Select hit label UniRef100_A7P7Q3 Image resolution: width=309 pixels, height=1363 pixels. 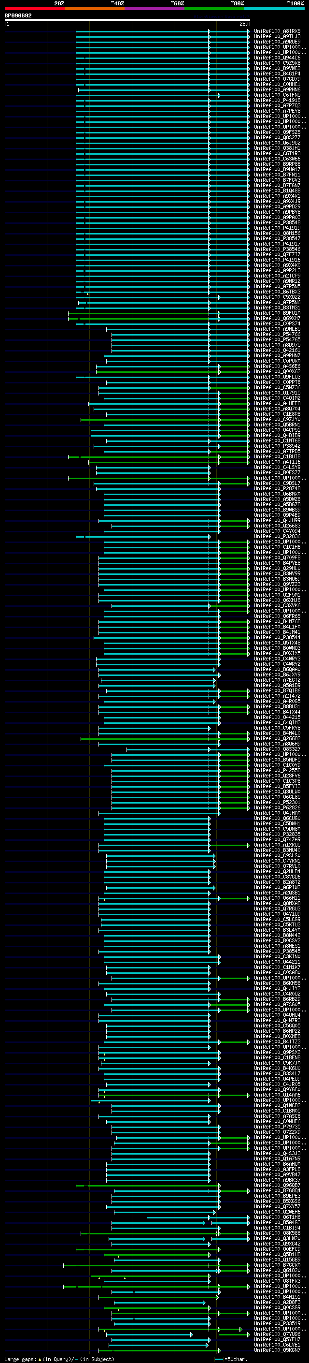pos(277,106)
